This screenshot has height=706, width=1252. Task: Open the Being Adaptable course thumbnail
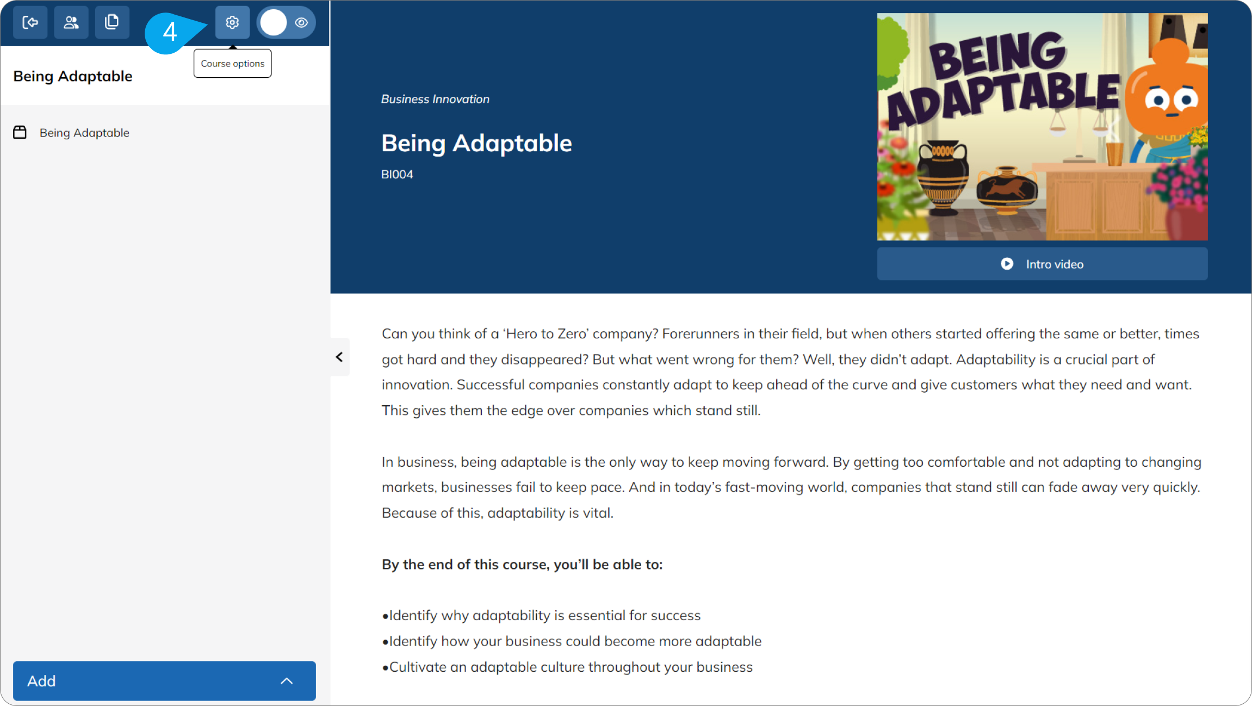click(1042, 127)
